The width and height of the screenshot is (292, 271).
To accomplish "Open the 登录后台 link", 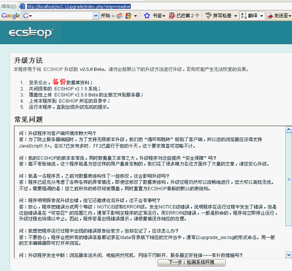I will tap(38, 83).
